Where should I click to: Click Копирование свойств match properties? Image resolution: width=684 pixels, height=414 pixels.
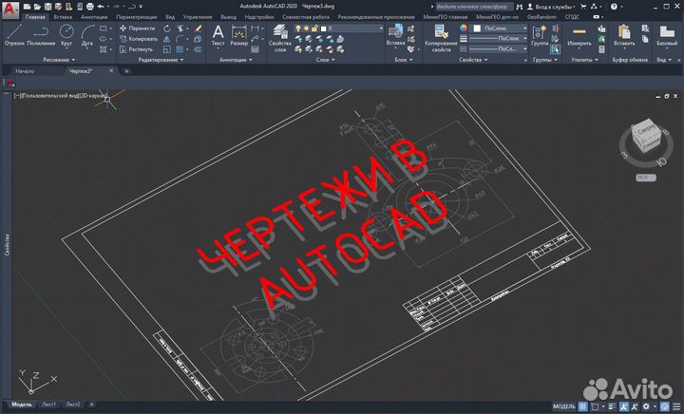point(441,38)
